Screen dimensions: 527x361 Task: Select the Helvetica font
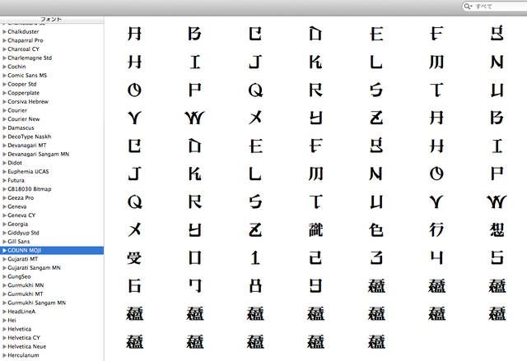point(19,329)
